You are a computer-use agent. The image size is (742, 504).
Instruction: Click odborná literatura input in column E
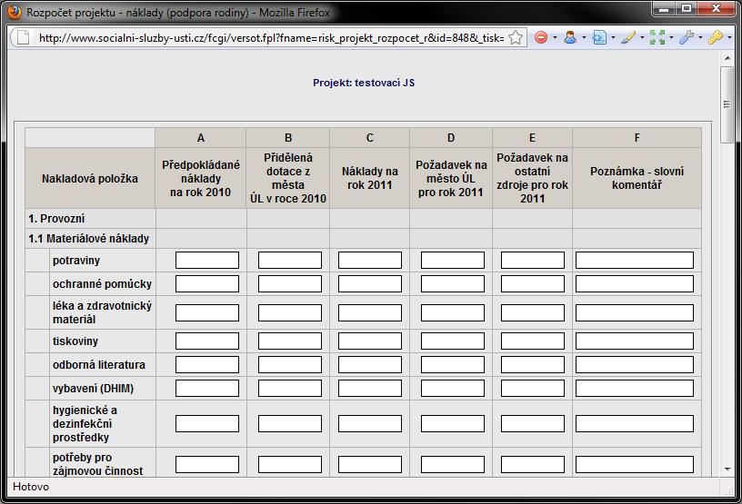pyautogui.click(x=533, y=364)
